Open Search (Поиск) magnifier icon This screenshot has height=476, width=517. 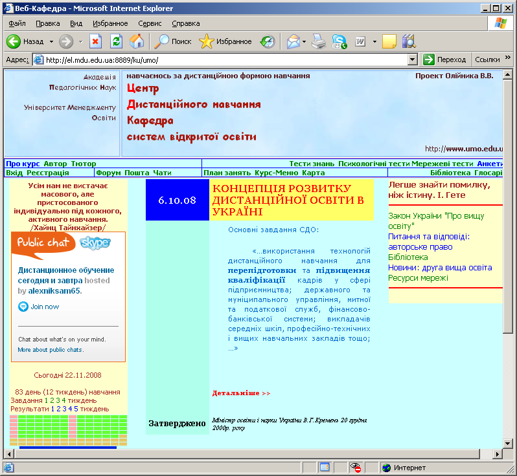click(162, 41)
